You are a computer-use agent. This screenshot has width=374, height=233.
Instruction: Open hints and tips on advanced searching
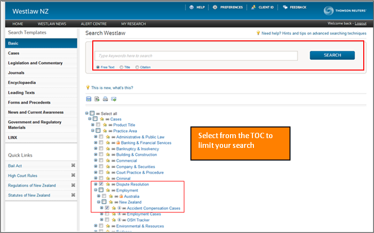(x=313, y=33)
